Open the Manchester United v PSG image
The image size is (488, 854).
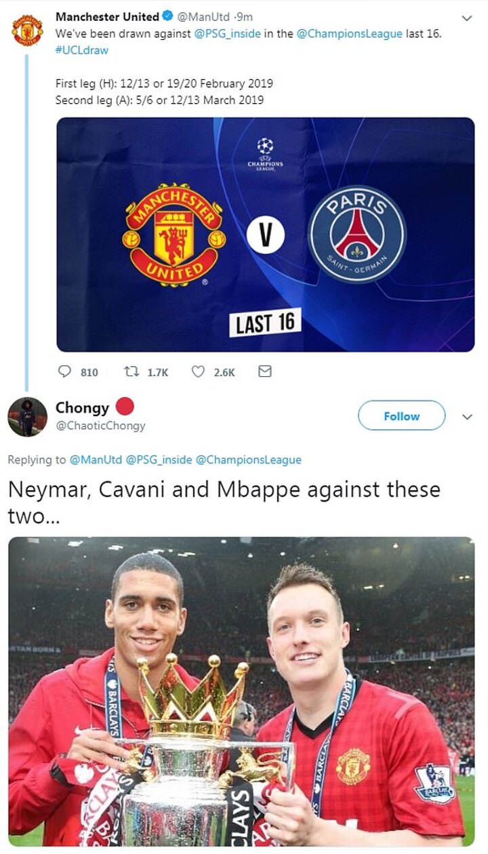265,235
